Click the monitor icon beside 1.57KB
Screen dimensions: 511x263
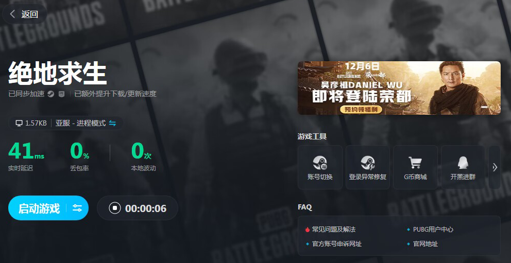pos(19,124)
